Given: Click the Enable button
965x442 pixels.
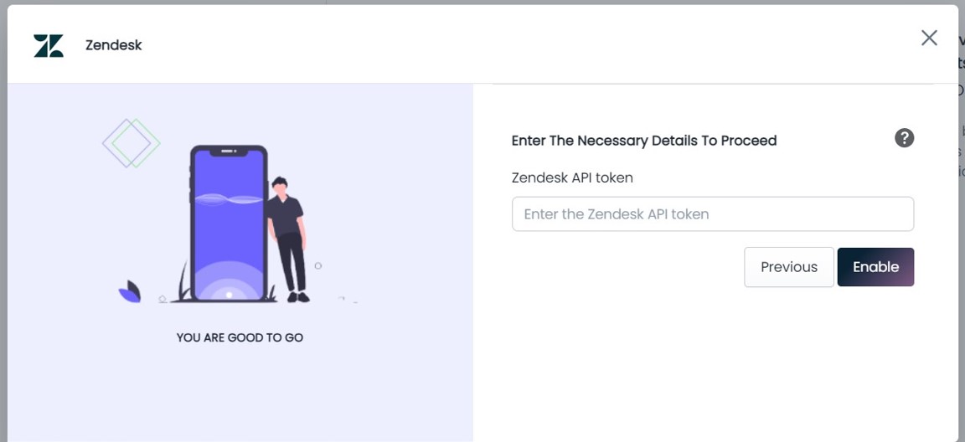Looking at the screenshot, I should [x=875, y=267].
